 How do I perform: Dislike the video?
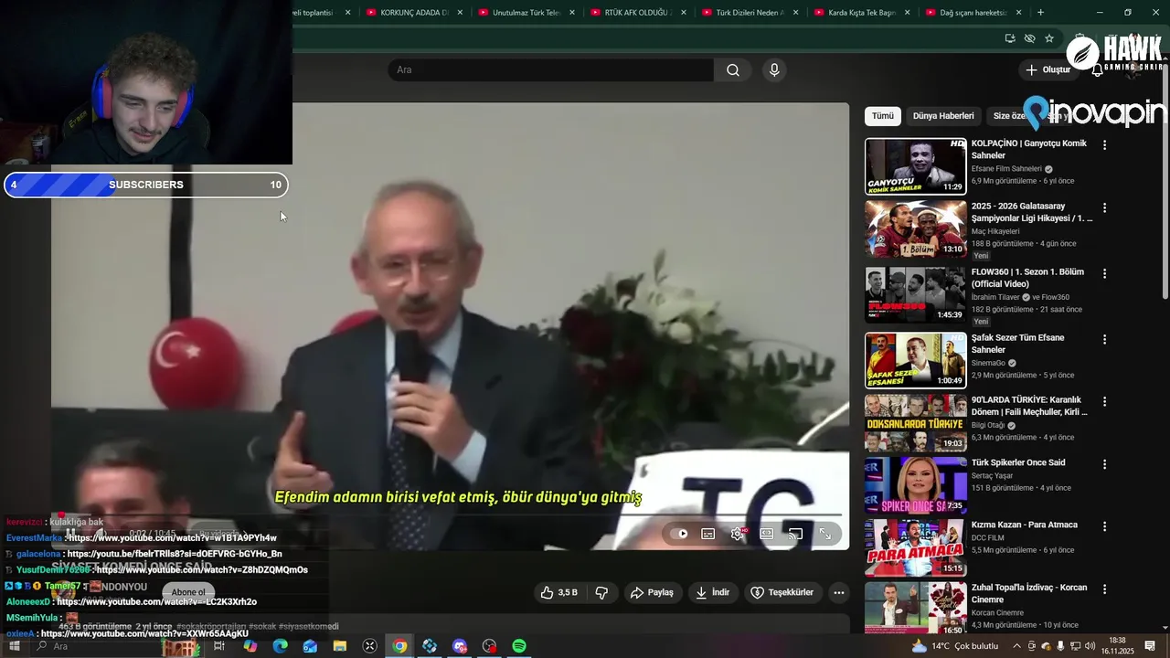point(601,592)
